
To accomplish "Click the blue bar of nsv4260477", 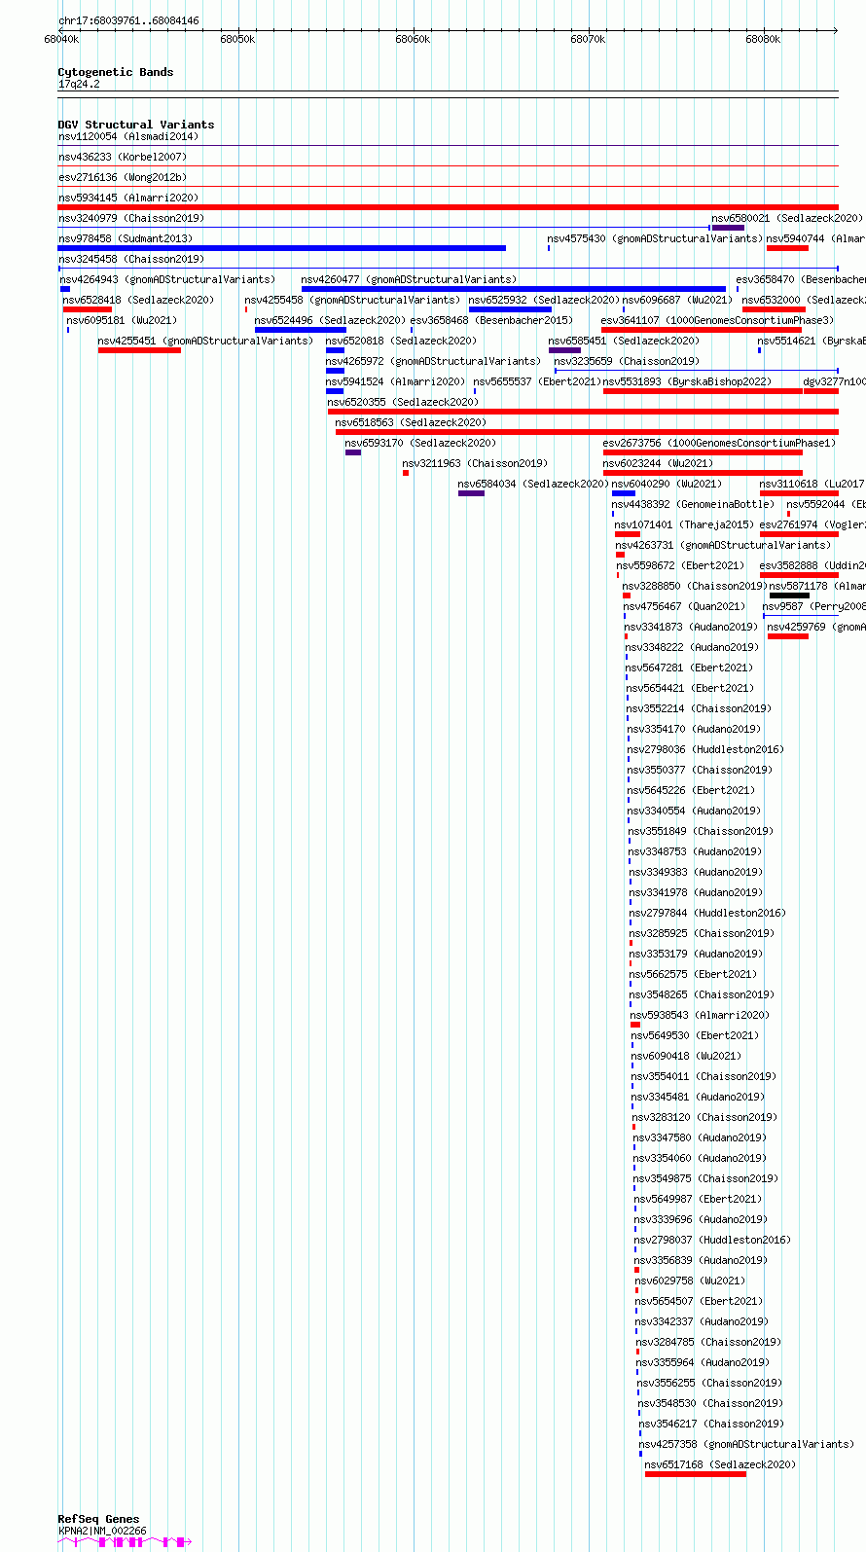I will pos(514,289).
